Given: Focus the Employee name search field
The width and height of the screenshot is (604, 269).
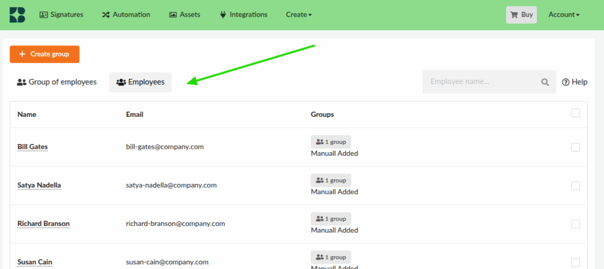Looking at the screenshot, I should point(481,82).
